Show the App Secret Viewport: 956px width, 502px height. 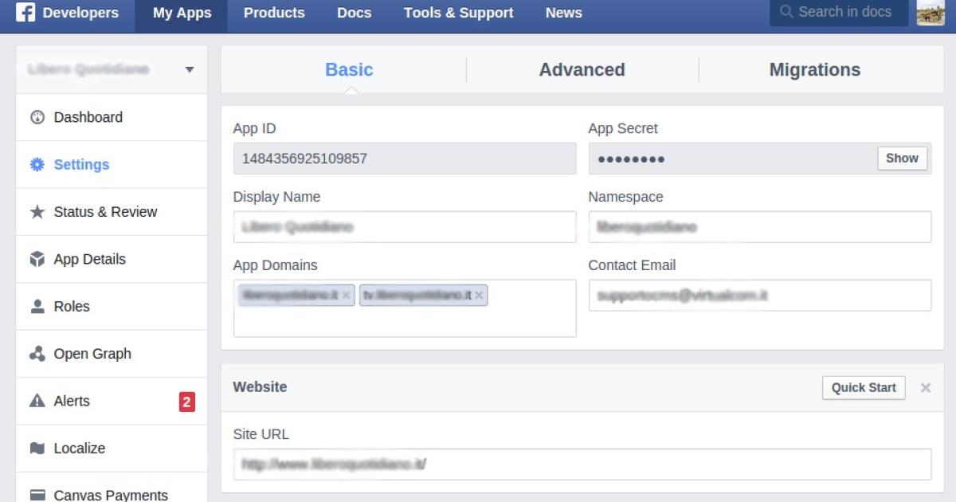pyautogui.click(x=902, y=159)
